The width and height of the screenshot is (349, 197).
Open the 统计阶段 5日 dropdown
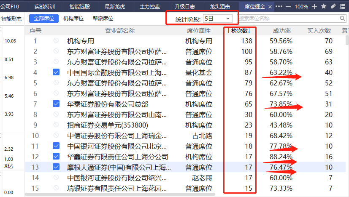tap(217, 19)
